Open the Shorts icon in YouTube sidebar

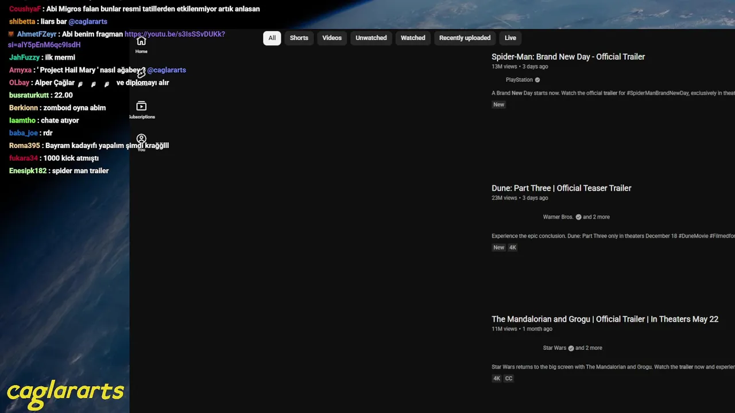pyautogui.click(x=141, y=73)
